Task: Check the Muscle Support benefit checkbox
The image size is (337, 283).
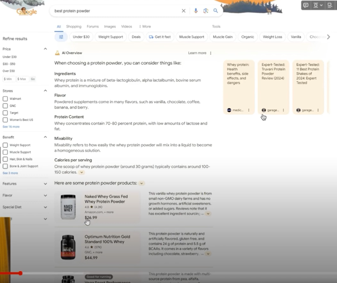Action: tap(5, 152)
